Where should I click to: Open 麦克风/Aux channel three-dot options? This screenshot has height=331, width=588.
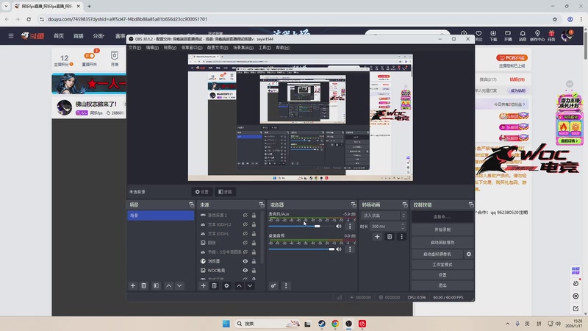coord(350,227)
